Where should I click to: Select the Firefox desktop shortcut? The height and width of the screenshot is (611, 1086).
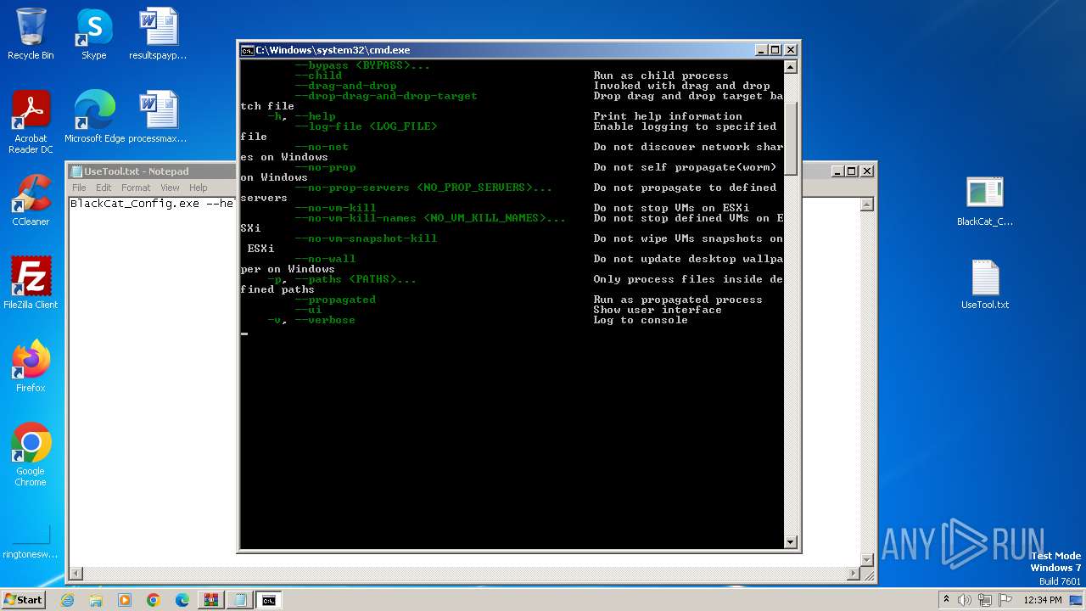click(x=31, y=367)
